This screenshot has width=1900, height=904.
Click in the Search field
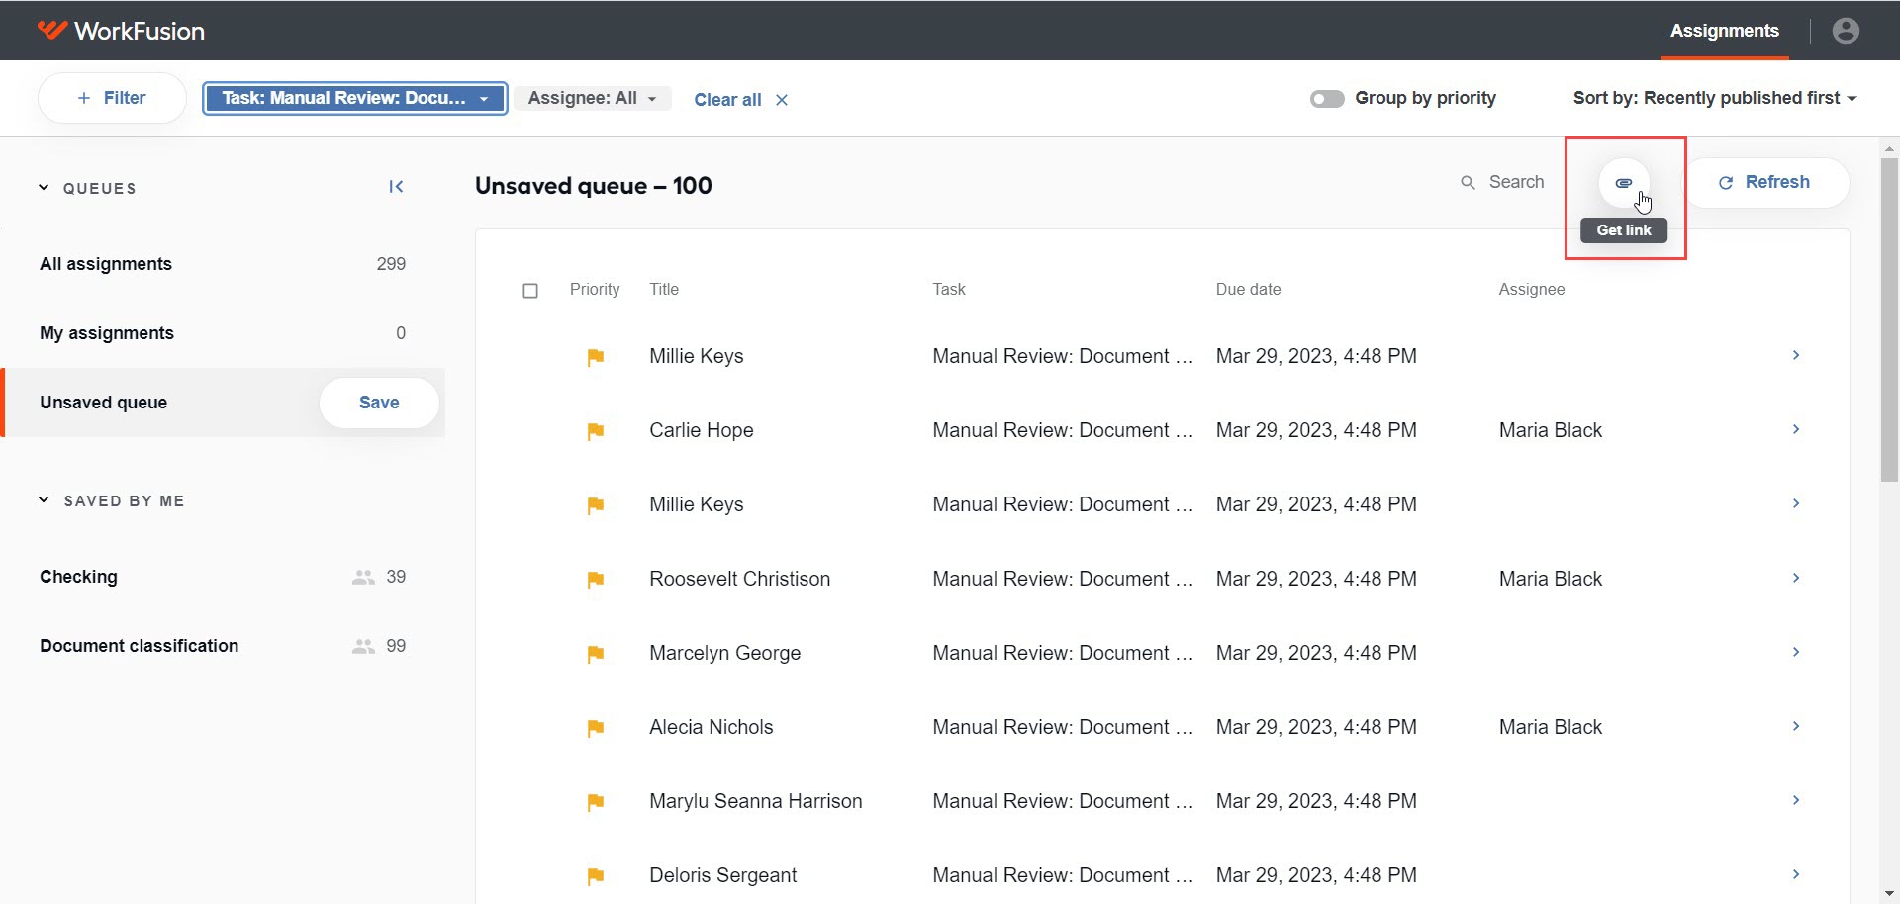[x=1516, y=182]
